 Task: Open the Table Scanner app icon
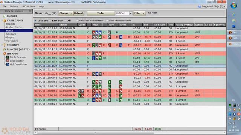8,57
